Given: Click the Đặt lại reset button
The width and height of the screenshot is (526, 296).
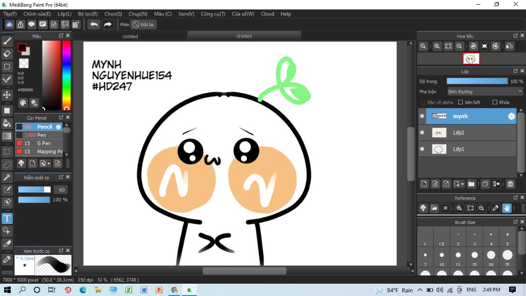Looking at the screenshot, I should point(143,24).
